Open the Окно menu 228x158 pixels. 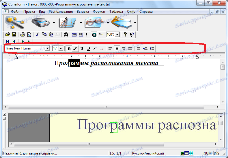(131, 12)
